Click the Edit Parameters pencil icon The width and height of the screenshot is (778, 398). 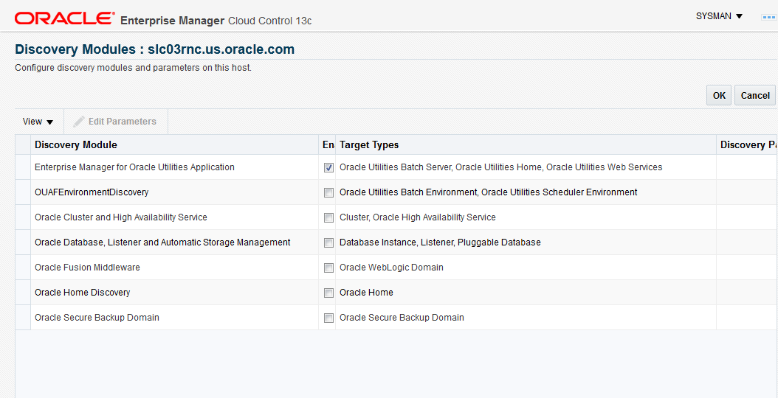79,122
